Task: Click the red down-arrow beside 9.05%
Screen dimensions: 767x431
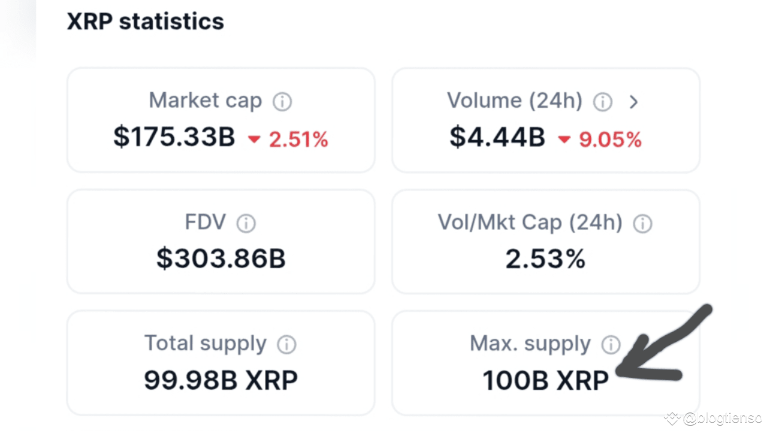Action: point(563,139)
